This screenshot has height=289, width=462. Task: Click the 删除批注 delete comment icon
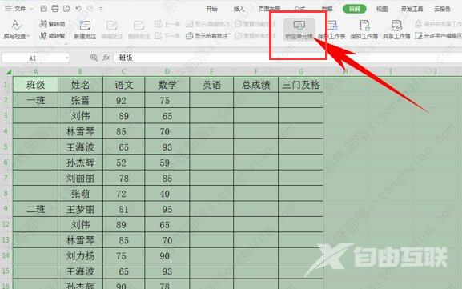(x=139, y=30)
